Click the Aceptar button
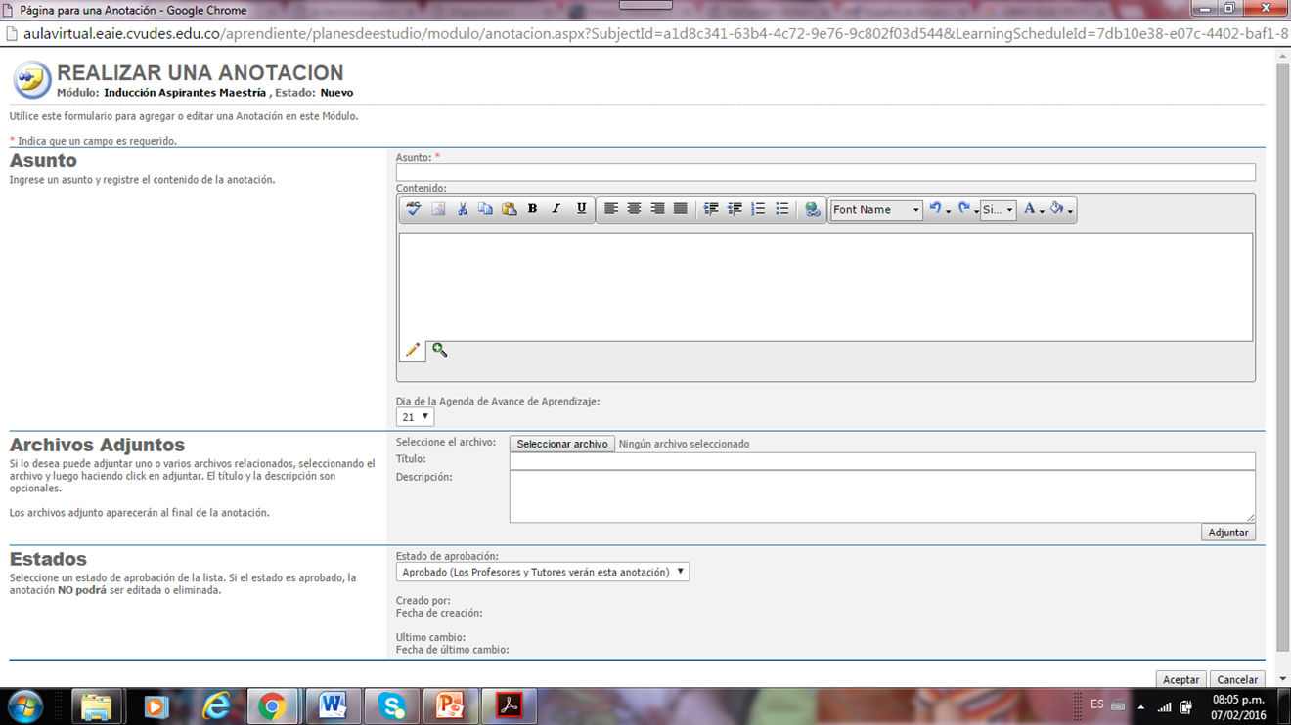This screenshot has height=725, width=1291. [x=1180, y=680]
